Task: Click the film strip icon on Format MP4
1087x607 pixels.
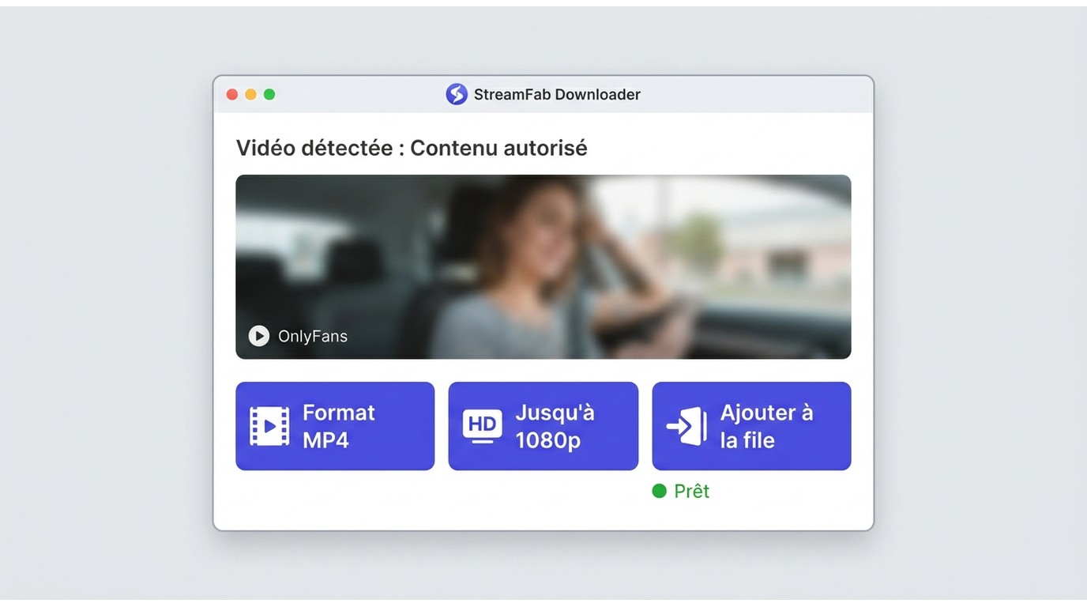Action: pyautogui.click(x=269, y=427)
